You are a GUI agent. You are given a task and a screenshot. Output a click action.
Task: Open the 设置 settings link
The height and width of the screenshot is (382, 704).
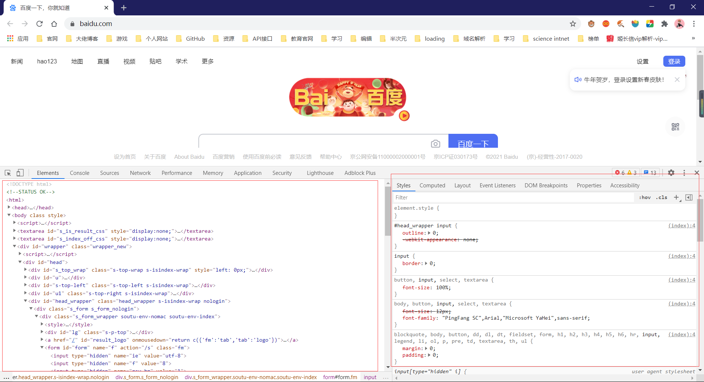click(642, 61)
